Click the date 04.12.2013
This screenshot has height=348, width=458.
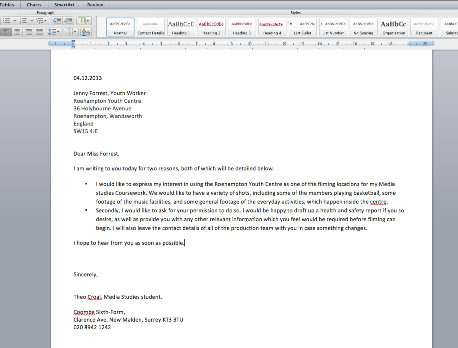point(88,78)
